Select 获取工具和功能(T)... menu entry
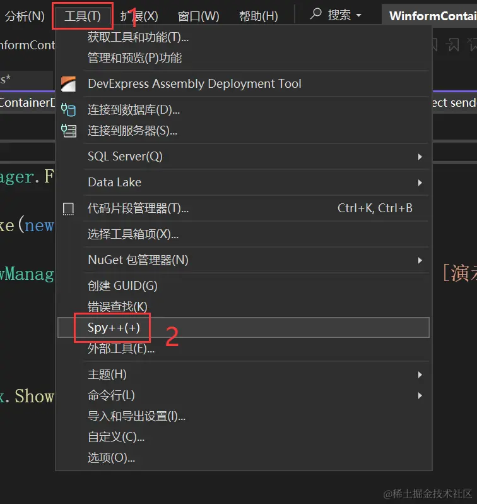Image resolution: width=477 pixels, height=504 pixels. coord(243,37)
